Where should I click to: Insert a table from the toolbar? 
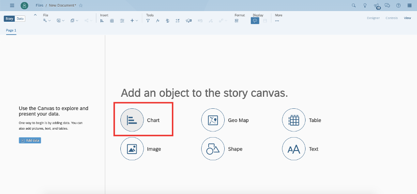coord(112,20)
